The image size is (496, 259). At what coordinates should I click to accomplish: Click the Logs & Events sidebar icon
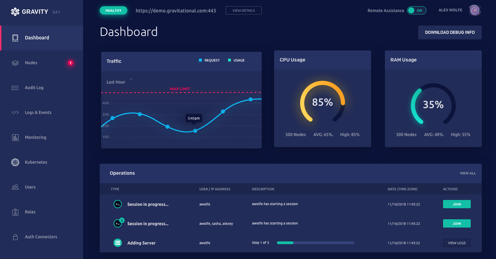[15, 112]
